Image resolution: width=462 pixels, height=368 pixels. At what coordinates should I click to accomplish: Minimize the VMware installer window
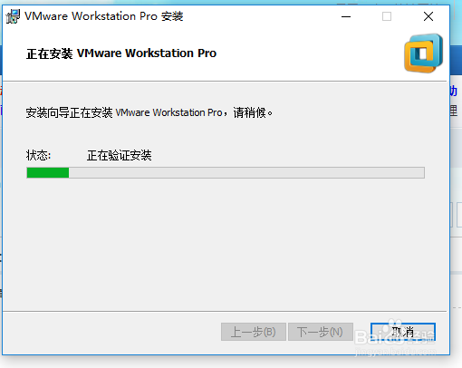coord(346,16)
